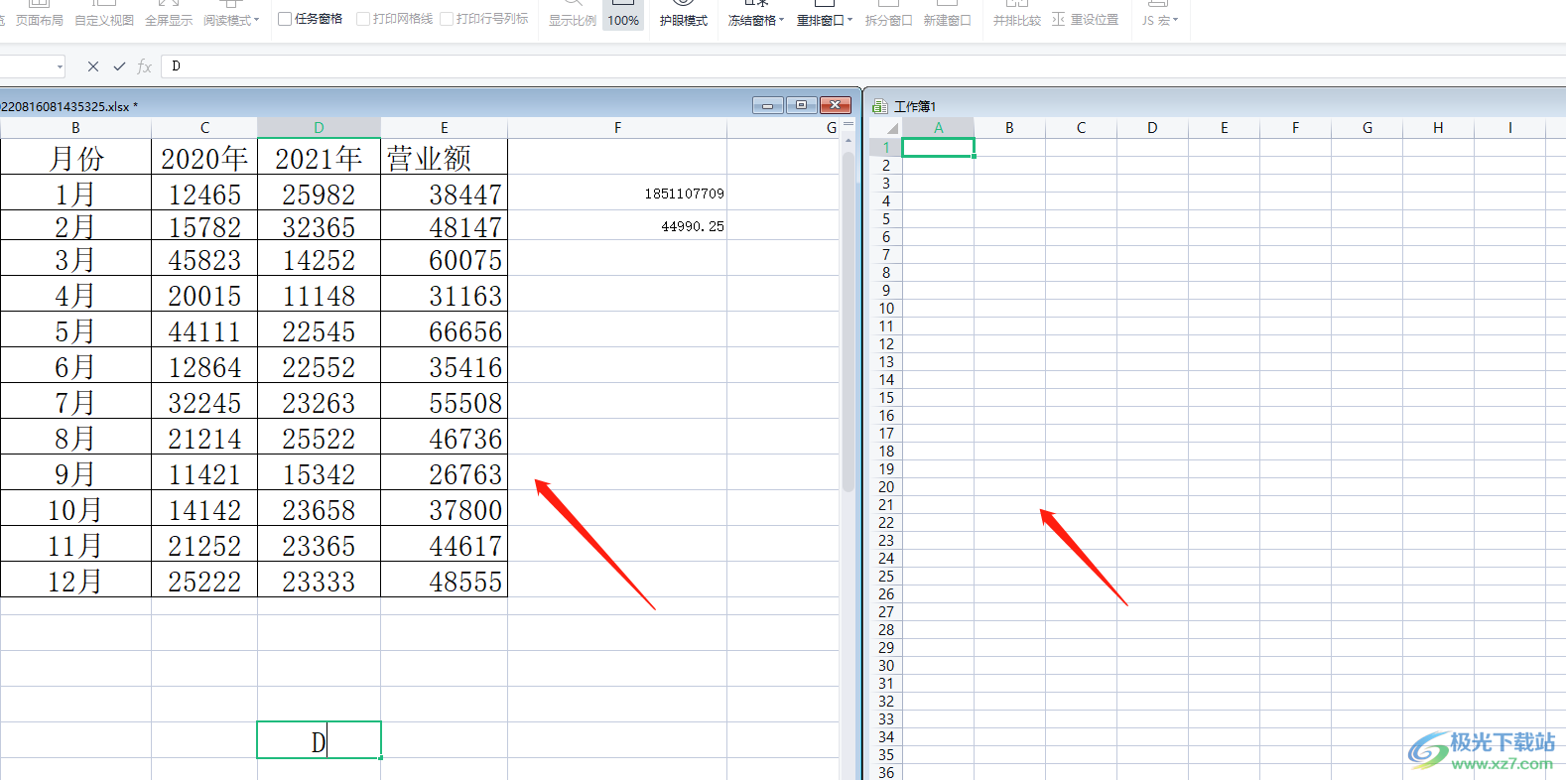The image size is (1566, 780).
Task: Select column D header in xlsx window
Action: pyautogui.click(x=319, y=128)
